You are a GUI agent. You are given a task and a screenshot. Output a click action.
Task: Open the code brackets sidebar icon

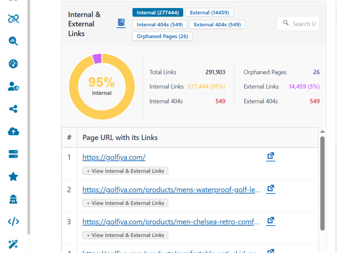[13, 222]
